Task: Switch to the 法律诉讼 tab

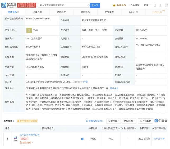Action: pos(37,12)
